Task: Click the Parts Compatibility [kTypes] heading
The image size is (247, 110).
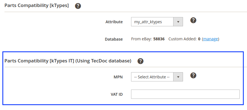Action: (x=36, y=6)
